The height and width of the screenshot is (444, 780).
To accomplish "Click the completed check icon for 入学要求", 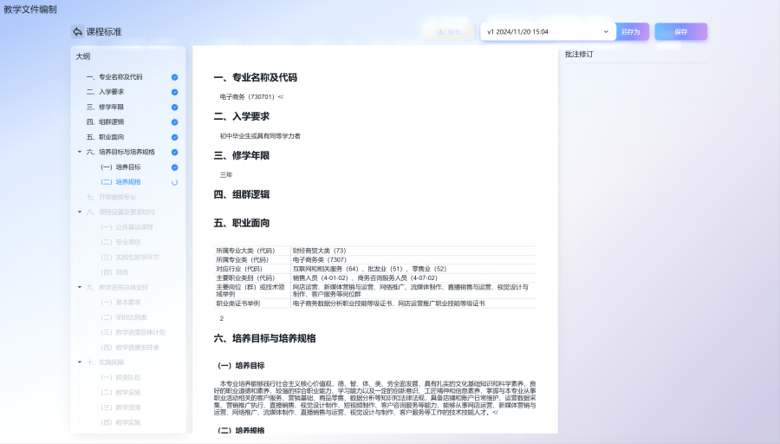I will pos(174,92).
